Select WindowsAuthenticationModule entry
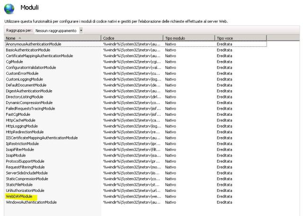 click(x=31, y=202)
